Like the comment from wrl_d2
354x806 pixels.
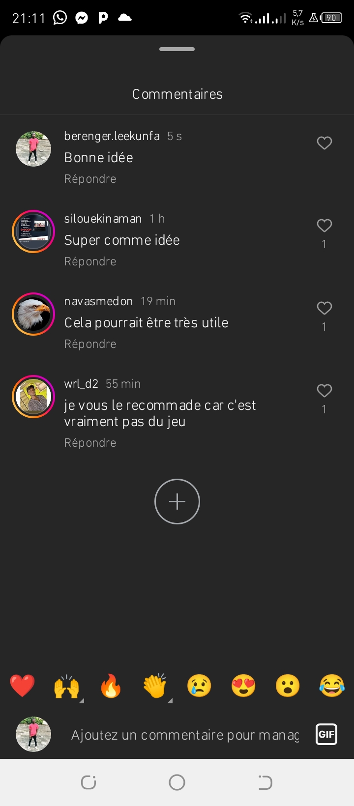(x=324, y=391)
